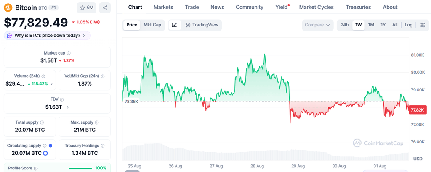
Task: Set chart range to 1W
Action: tap(359, 25)
